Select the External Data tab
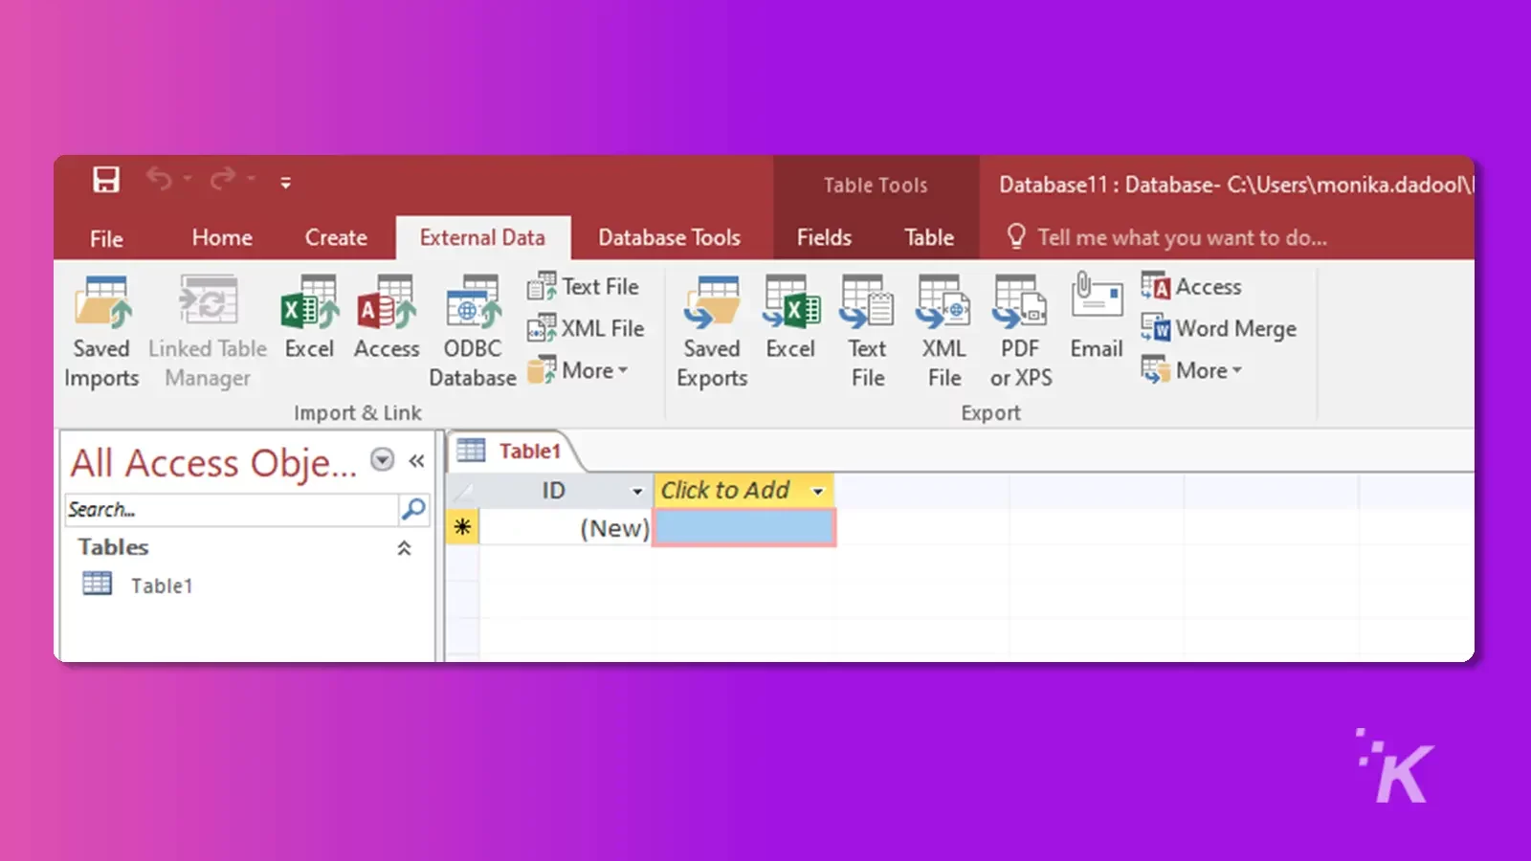The height and width of the screenshot is (861, 1531). pyautogui.click(x=482, y=237)
